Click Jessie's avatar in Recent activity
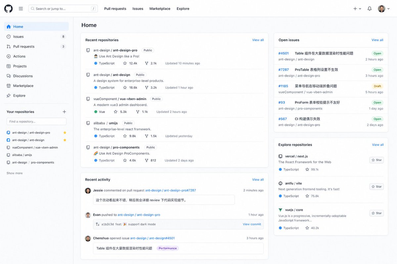Screen dimensions: 397x264 (x=88, y=190)
